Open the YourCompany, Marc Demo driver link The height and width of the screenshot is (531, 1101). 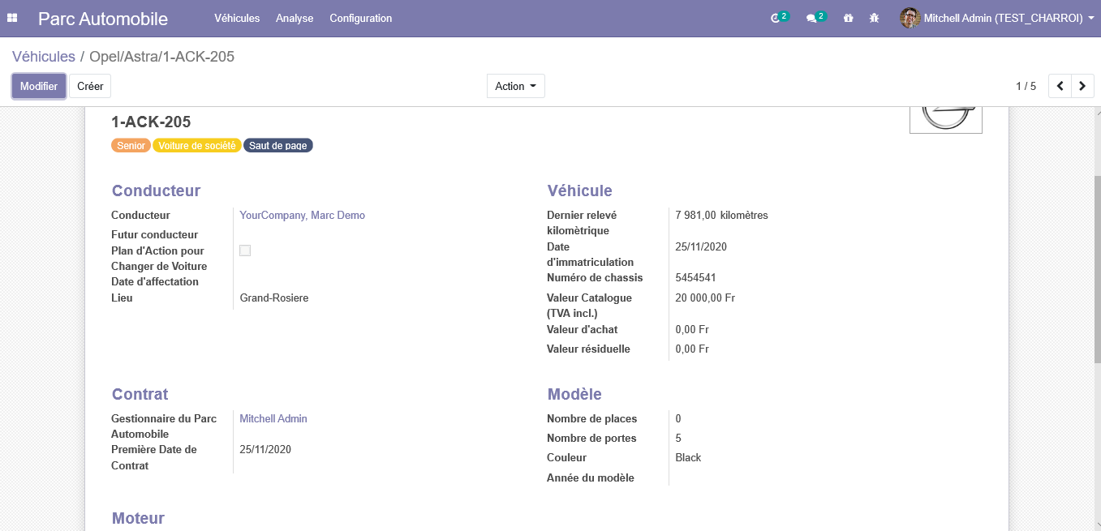[x=302, y=215]
